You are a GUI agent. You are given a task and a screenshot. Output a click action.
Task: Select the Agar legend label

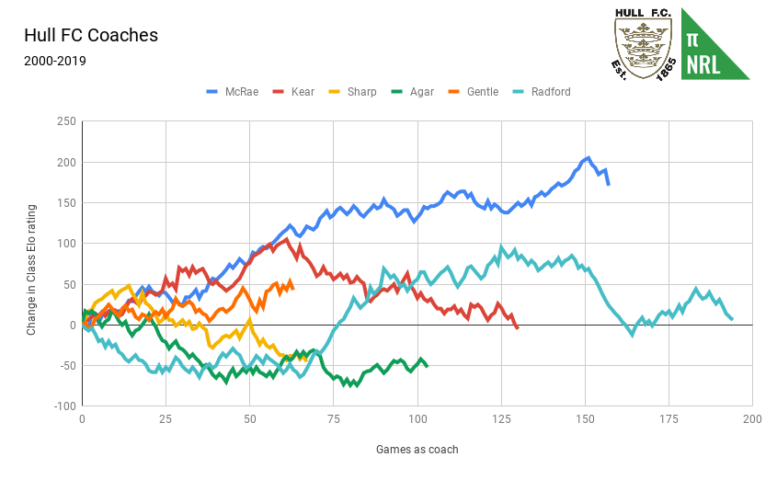click(422, 92)
